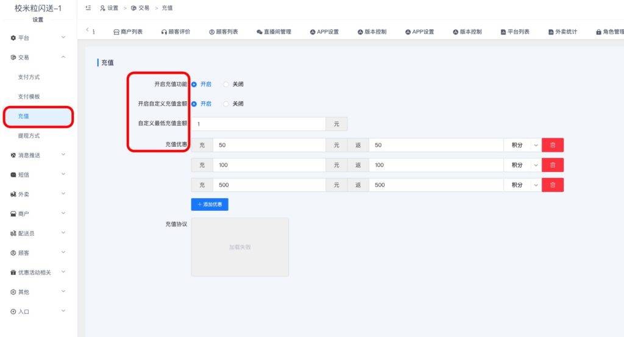
Task: Switch to the 顾客评价 tab
Action: (x=175, y=32)
